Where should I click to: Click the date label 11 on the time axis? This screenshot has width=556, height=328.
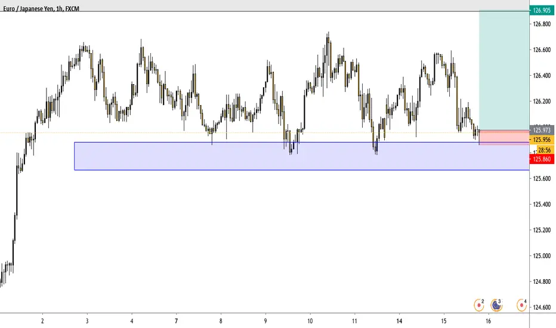pyautogui.click(x=354, y=321)
